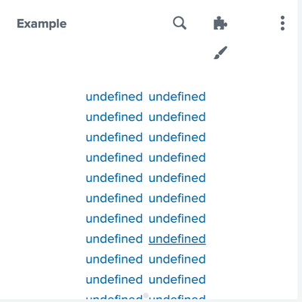The width and height of the screenshot is (302, 302).
Task: Follow the right undefined link in the sixth row
Action: (177, 199)
